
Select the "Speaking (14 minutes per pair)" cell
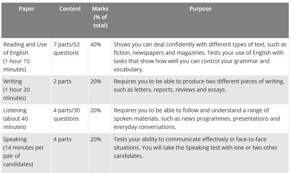(x=24, y=152)
